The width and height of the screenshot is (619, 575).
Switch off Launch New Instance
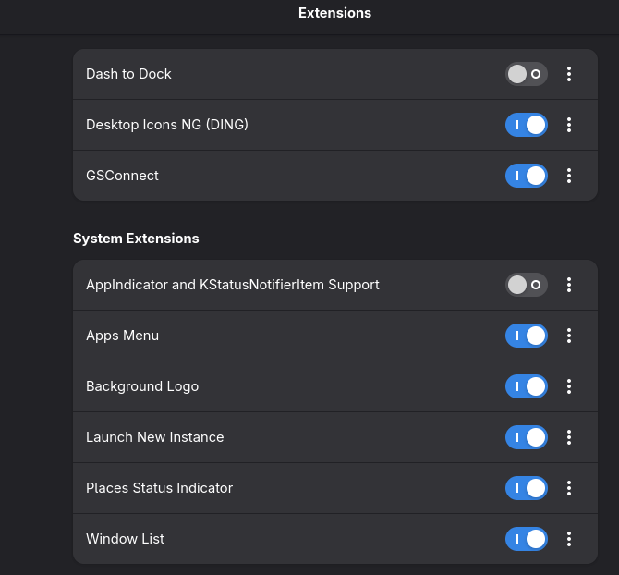point(527,437)
